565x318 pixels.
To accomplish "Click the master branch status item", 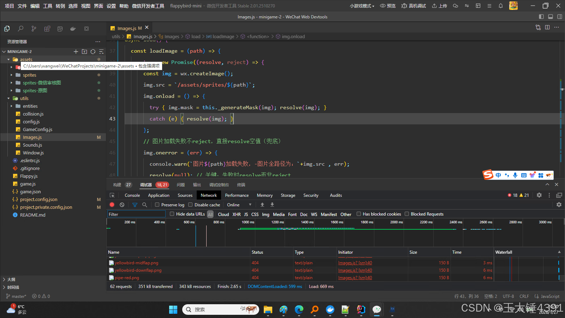I will point(16,296).
